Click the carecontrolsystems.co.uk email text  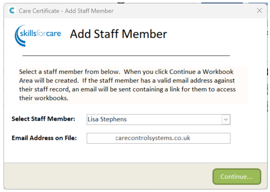click(x=153, y=138)
